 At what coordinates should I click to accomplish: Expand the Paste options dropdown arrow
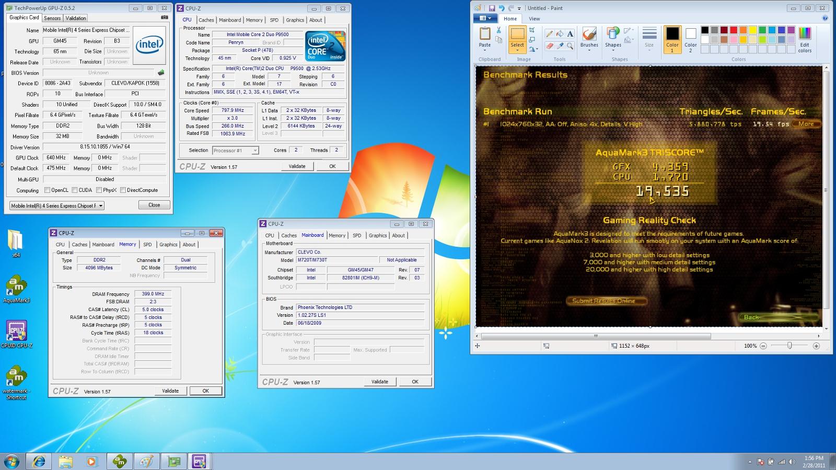(485, 50)
